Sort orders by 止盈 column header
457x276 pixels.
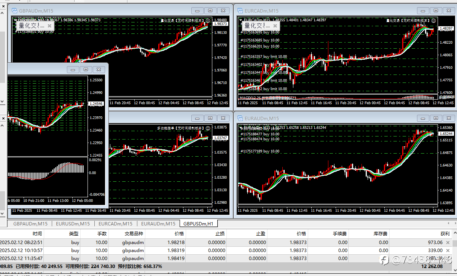pos(248,234)
